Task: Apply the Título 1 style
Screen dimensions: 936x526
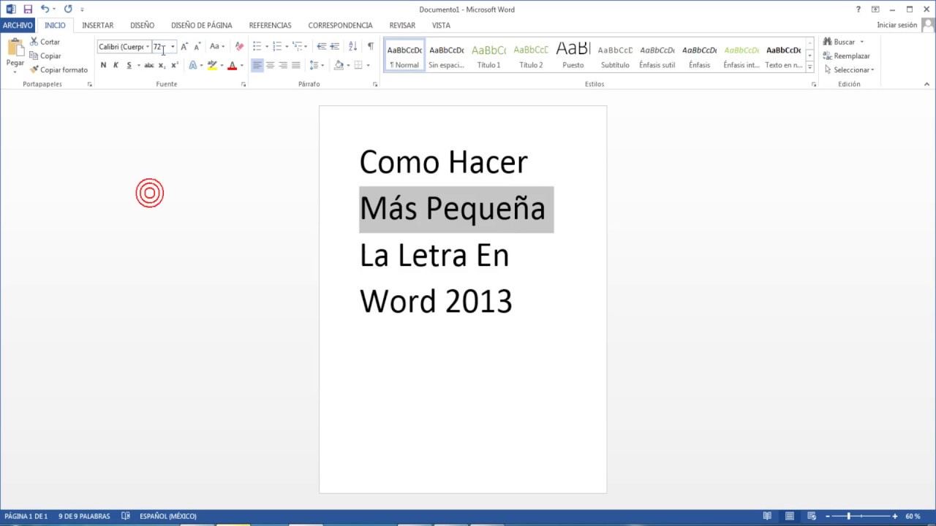Action: click(x=488, y=56)
